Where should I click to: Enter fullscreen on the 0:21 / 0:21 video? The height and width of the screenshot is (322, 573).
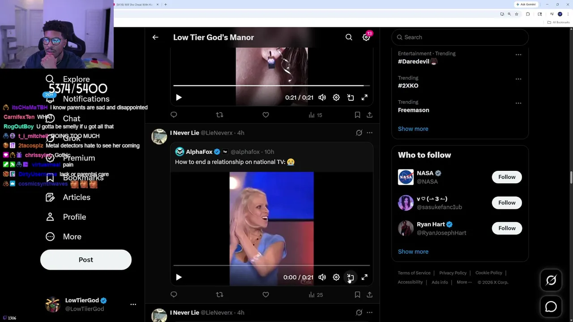(365, 97)
